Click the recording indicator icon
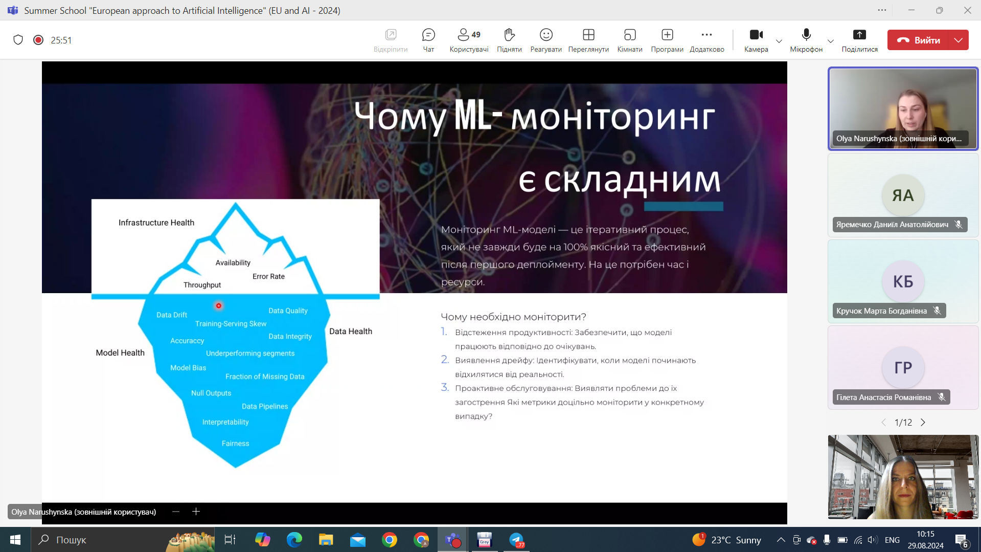The image size is (981, 552). pos(38,40)
